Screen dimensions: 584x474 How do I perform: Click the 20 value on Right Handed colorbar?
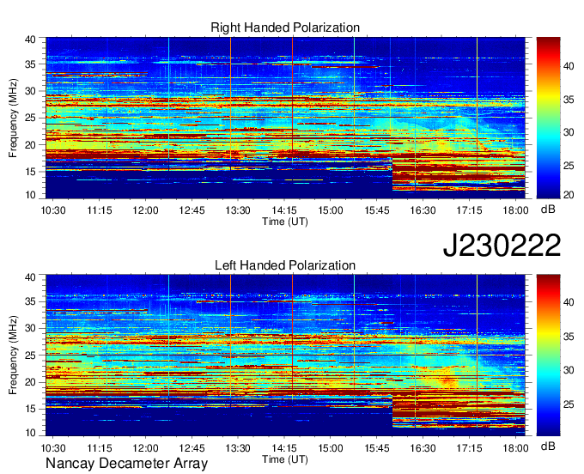tap(569, 195)
